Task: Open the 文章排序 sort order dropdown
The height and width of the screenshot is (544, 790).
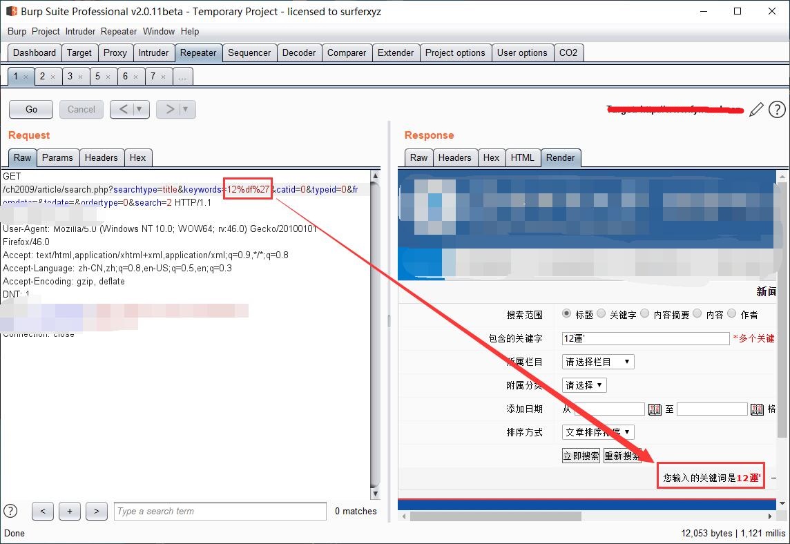Action: (x=598, y=432)
